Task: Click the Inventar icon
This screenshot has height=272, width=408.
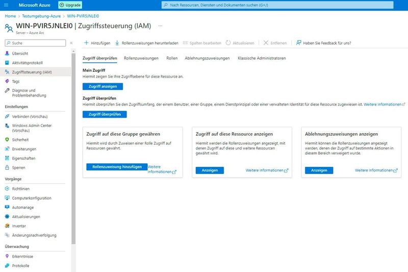Action: (7, 226)
